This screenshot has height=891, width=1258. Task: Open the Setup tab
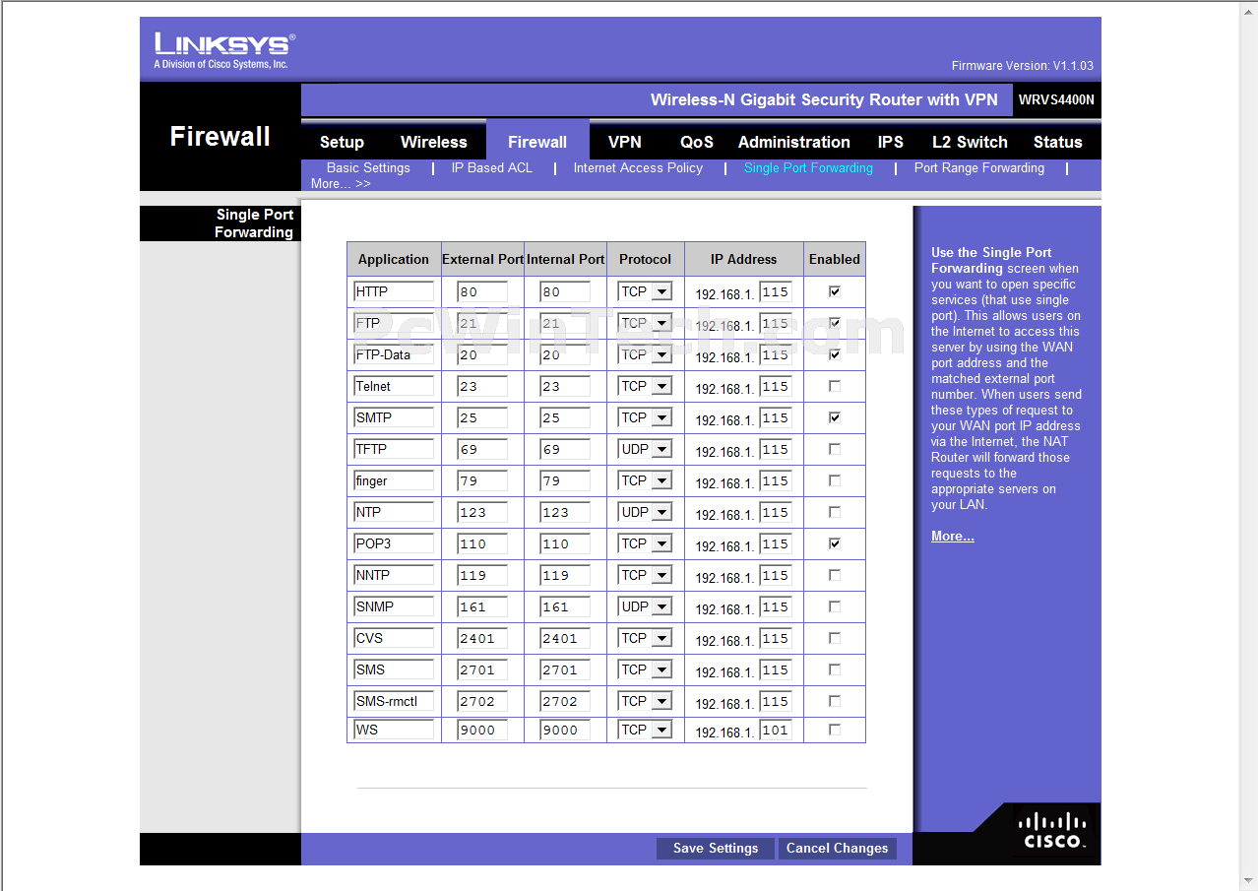(342, 142)
